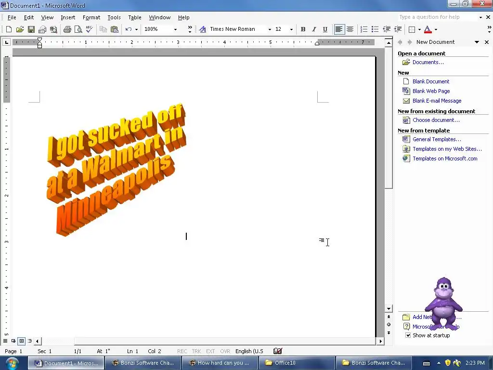Select the orange WordArt text object
Screen dimensions: 493x370
point(116,169)
